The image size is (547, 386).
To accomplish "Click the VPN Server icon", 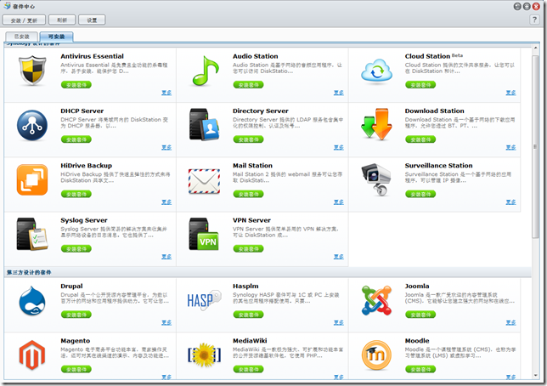I will point(204,234).
